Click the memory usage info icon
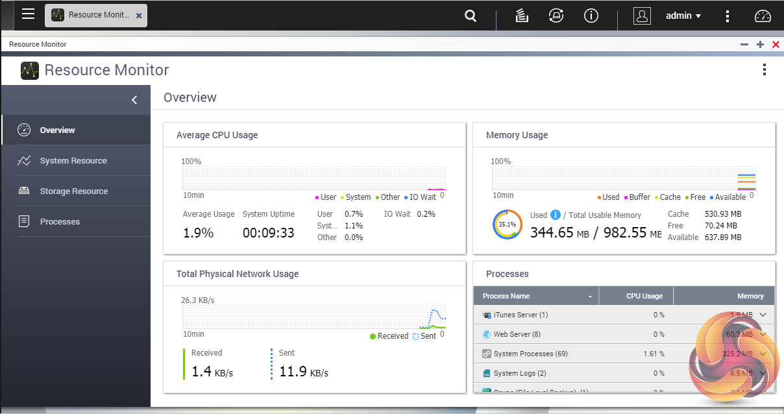Viewport: 784px width, 414px height. [x=555, y=215]
